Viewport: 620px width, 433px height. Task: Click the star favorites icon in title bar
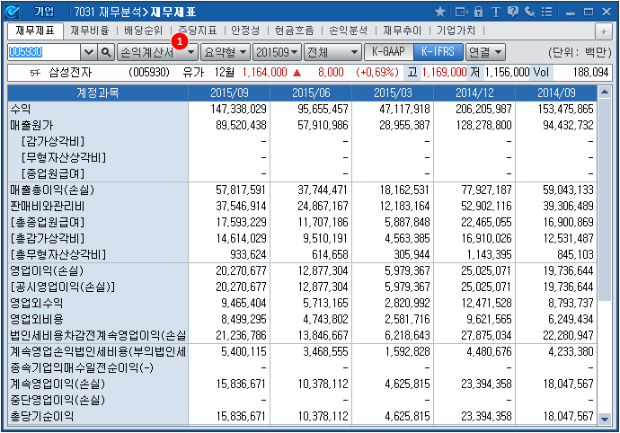click(x=440, y=12)
